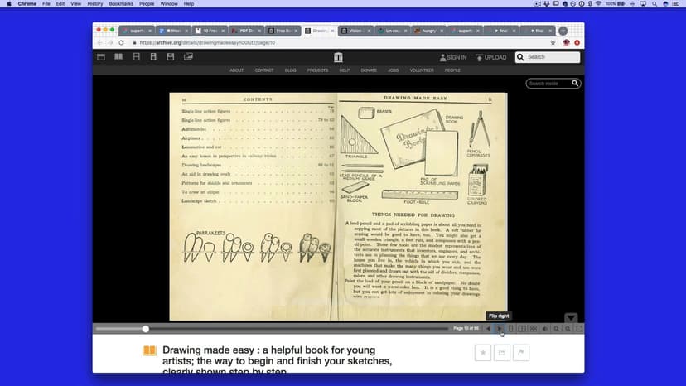Click the floppy disk software icon
The height and width of the screenshot is (386, 686).
click(x=171, y=57)
